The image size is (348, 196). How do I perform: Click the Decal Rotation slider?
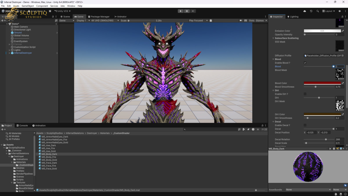coord(318,139)
